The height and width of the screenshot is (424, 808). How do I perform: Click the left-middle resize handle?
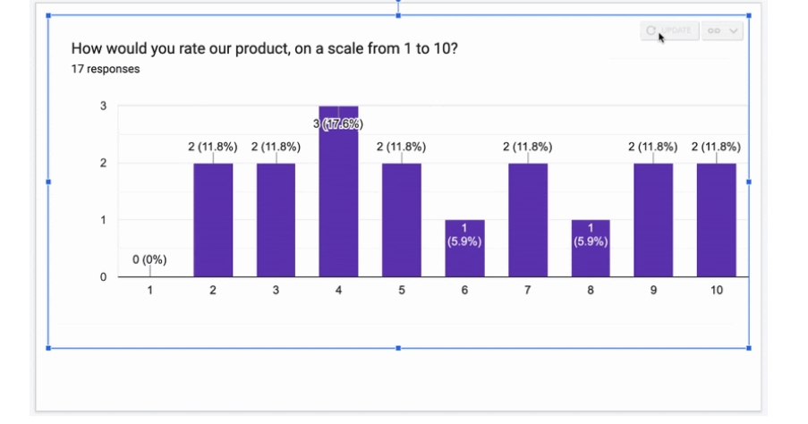point(47,182)
